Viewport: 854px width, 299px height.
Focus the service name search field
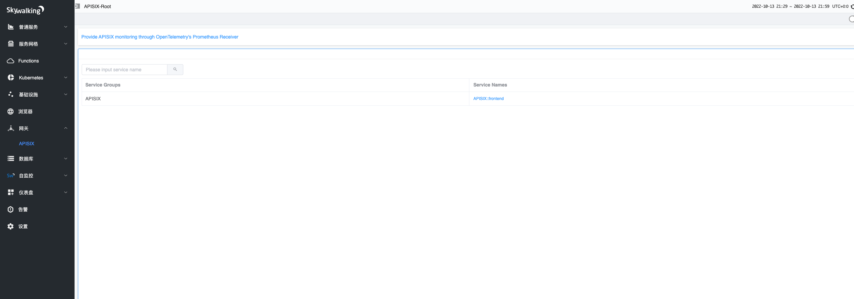[124, 70]
